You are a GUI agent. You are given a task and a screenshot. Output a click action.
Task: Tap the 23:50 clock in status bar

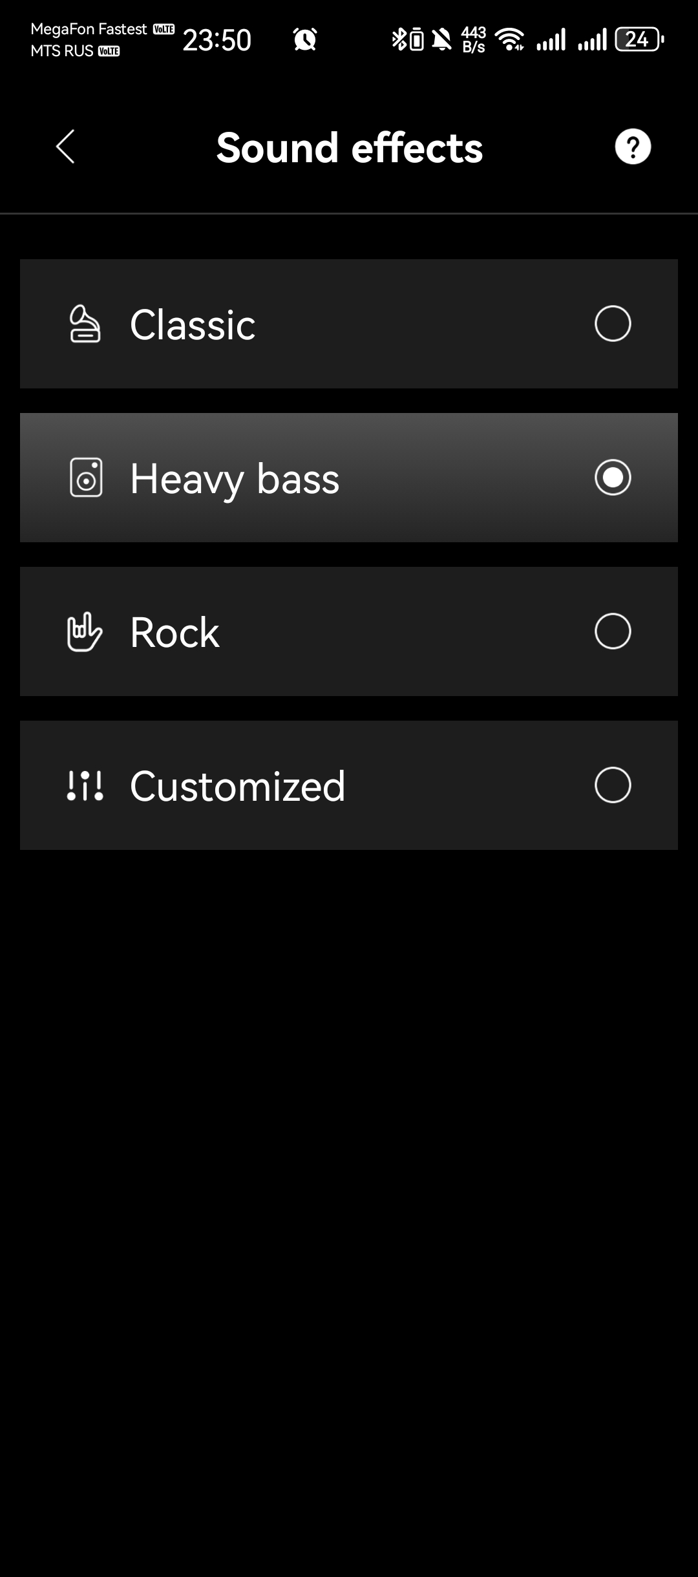click(x=217, y=40)
